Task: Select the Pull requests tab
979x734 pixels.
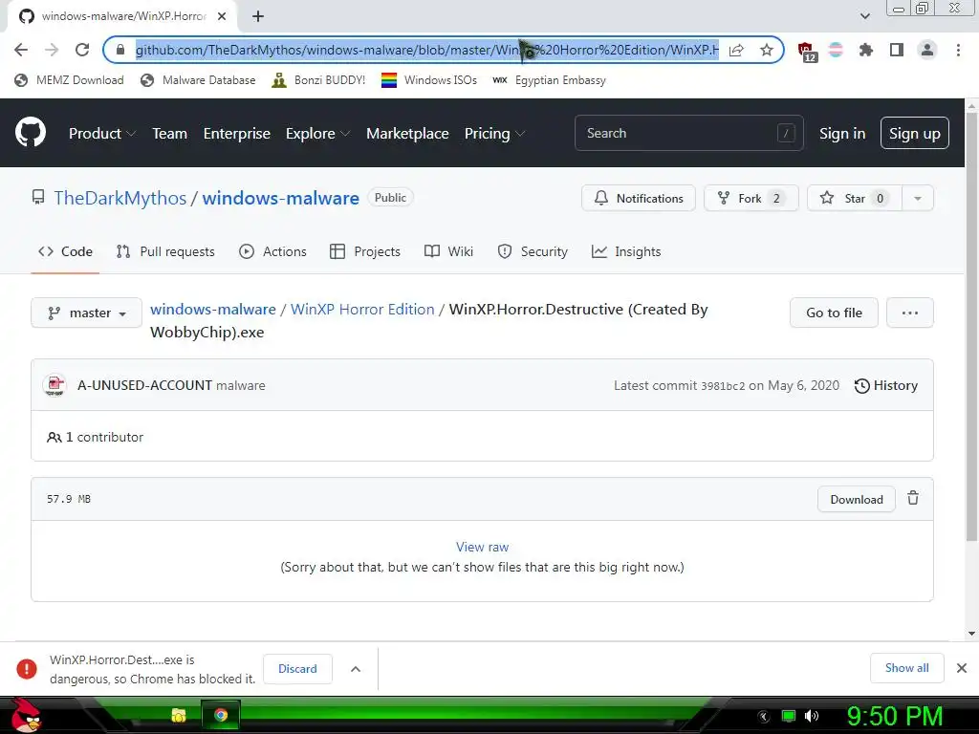Action: click(x=165, y=251)
